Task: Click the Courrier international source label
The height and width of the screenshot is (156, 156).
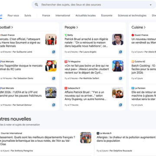Action: [x=12, y=133]
